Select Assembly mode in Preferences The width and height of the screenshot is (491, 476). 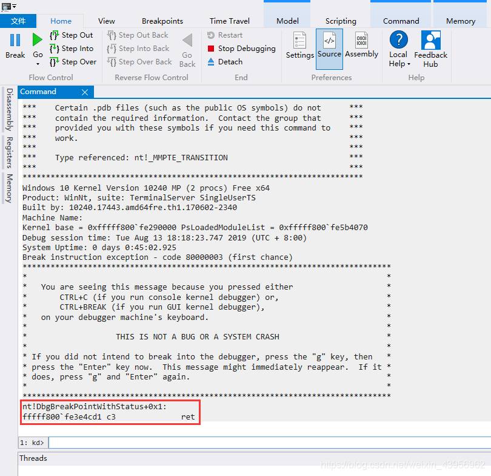[x=361, y=45]
